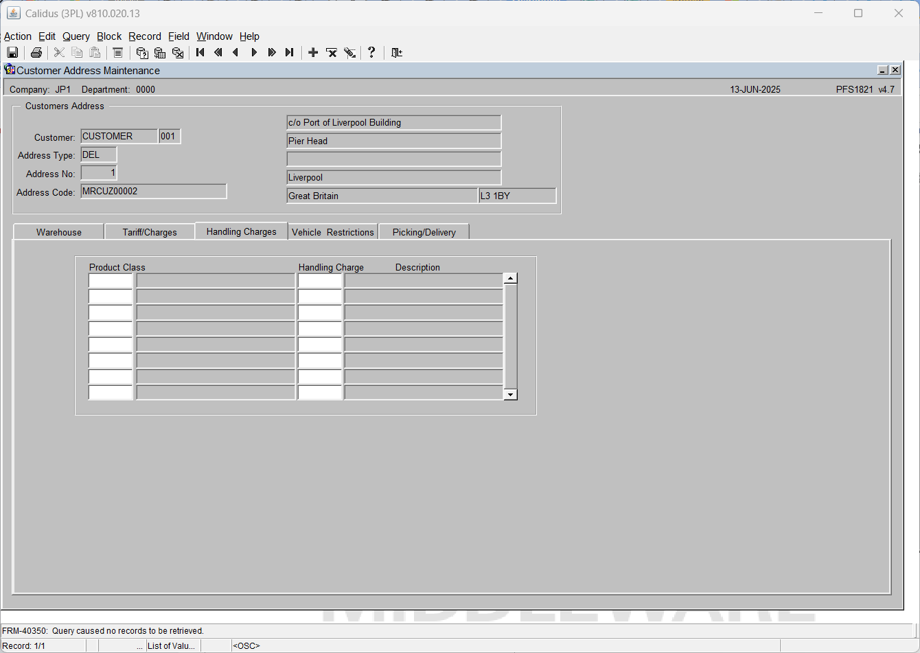Go to next record arrow icon
Image resolution: width=920 pixels, height=653 pixels.
point(254,52)
